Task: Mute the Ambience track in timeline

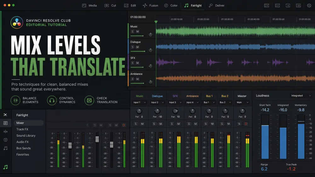Action: click(137, 79)
